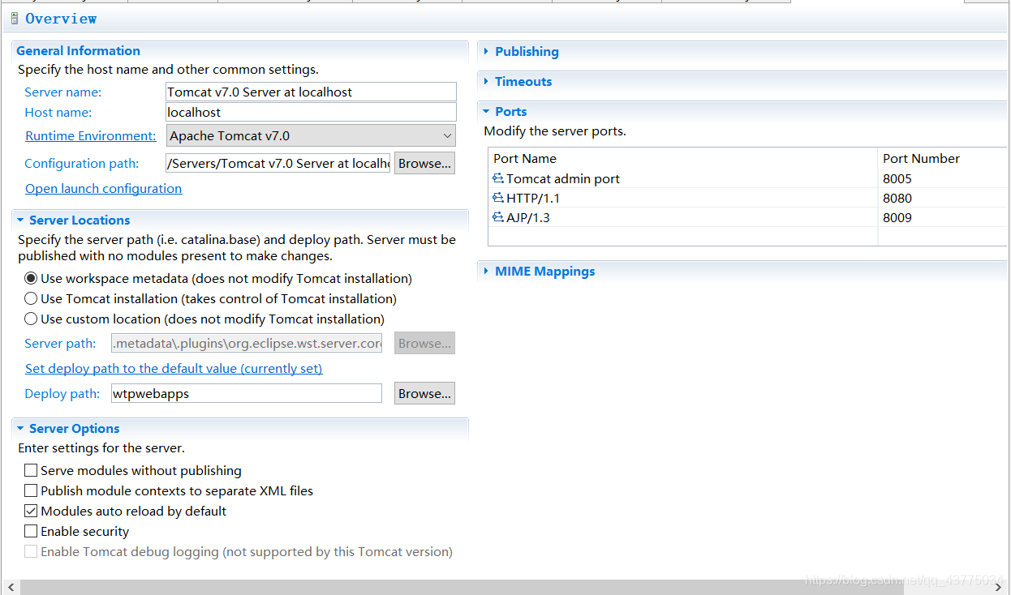The width and height of the screenshot is (1011, 595).
Task: Collapse the Server Options section
Action: (x=20, y=428)
